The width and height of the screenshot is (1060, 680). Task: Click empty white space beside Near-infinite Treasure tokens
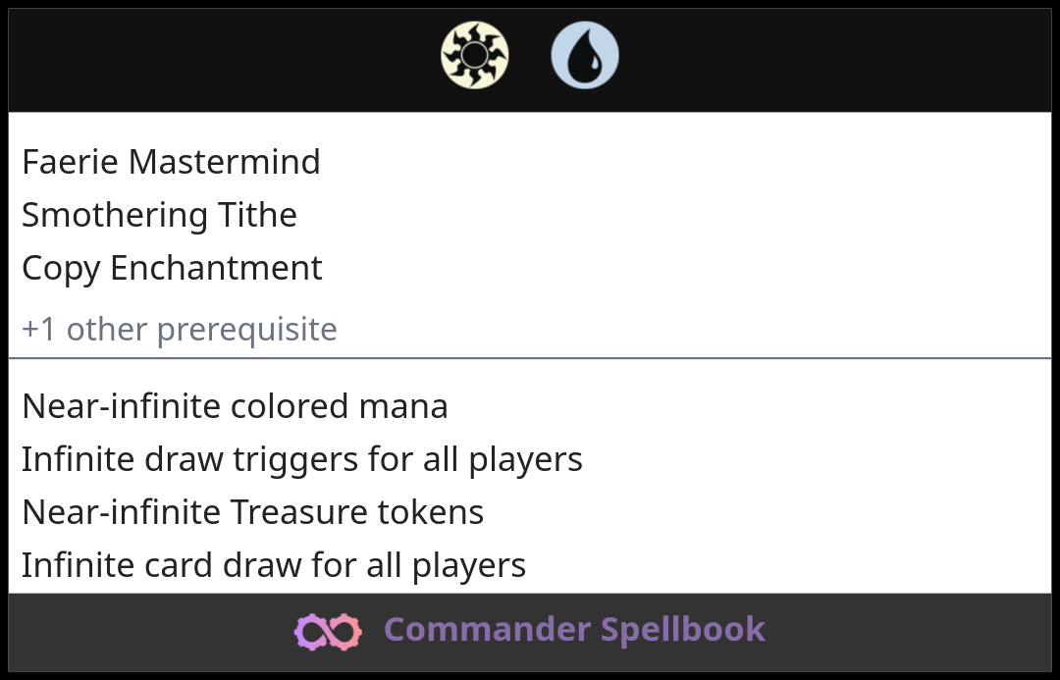pos(764,512)
